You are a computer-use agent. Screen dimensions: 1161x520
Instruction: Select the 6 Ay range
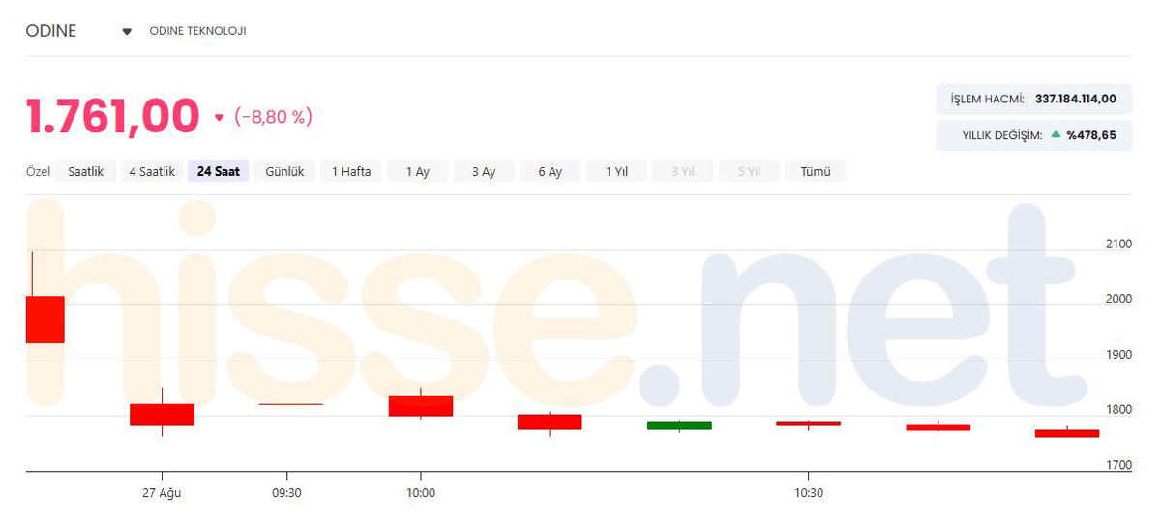pyautogui.click(x=550, y=171)
